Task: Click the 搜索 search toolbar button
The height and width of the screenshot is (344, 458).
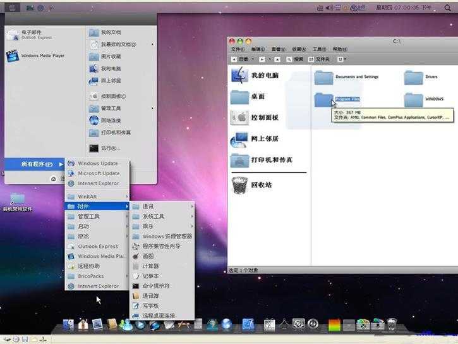Action: tap(295, 59)
